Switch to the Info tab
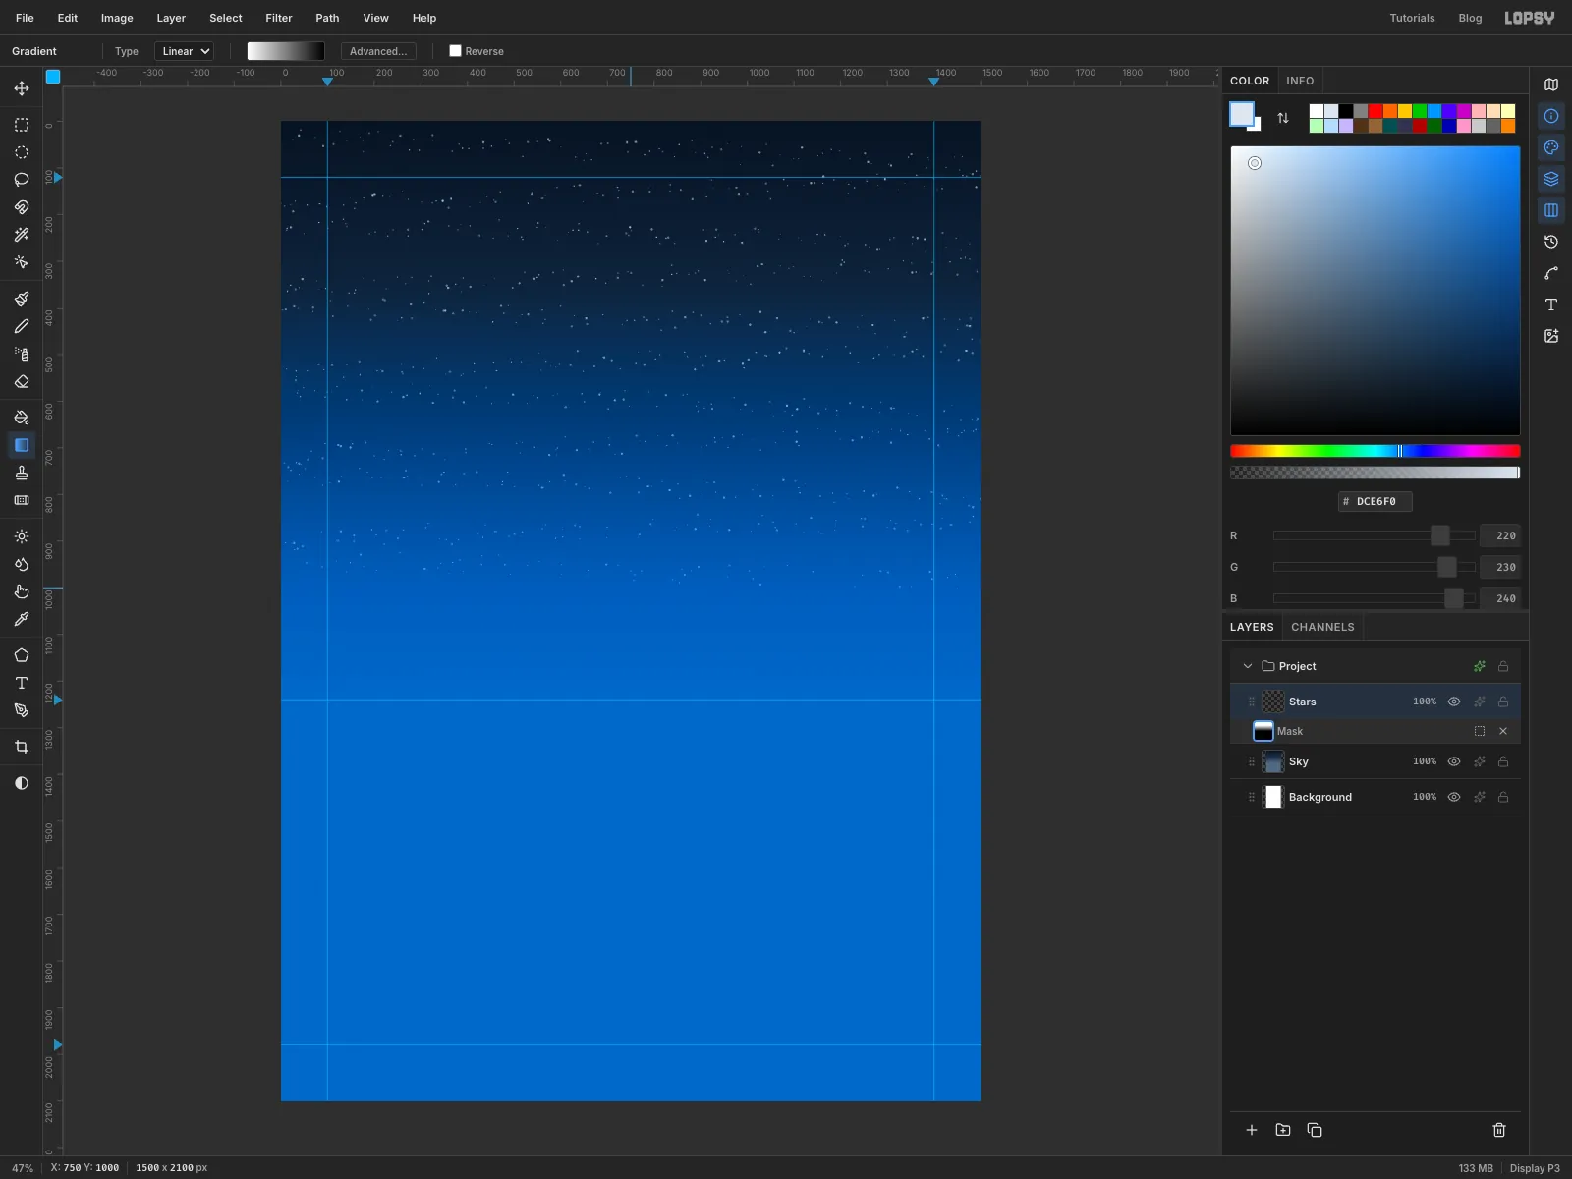 pyautogui.click(x=1300, y=81)
